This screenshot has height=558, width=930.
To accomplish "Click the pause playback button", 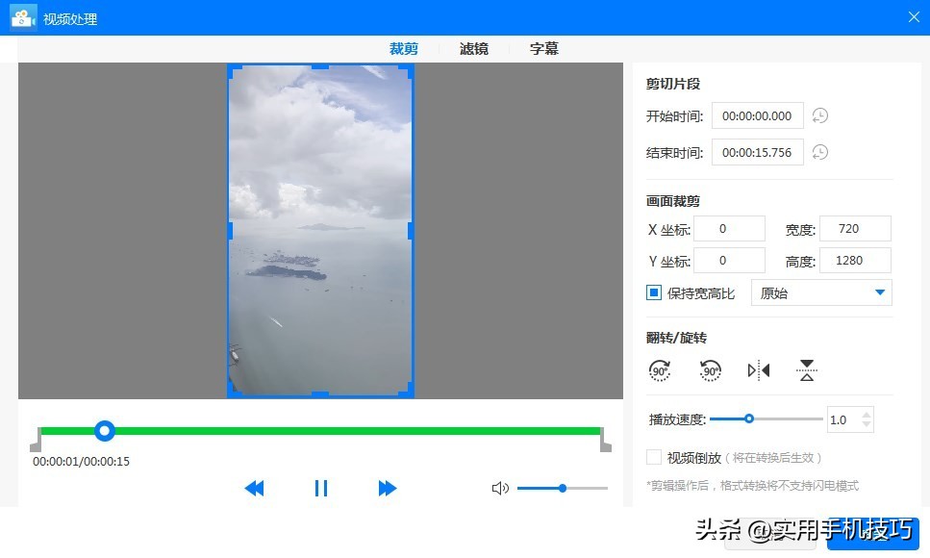I will point(321,488).
